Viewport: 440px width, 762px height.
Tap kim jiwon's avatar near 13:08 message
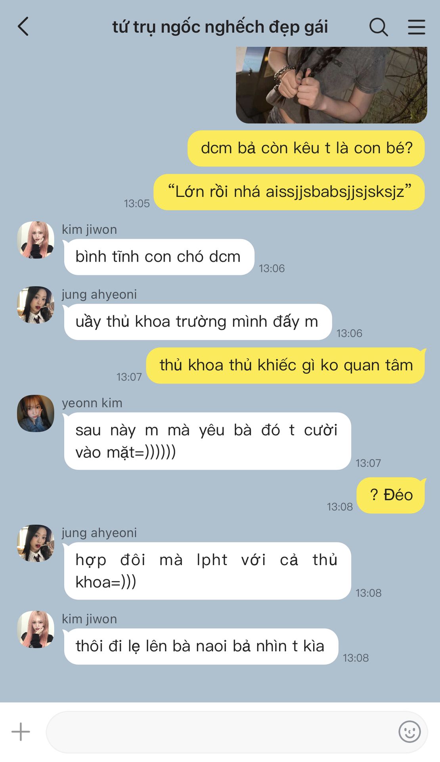point(36,629)
